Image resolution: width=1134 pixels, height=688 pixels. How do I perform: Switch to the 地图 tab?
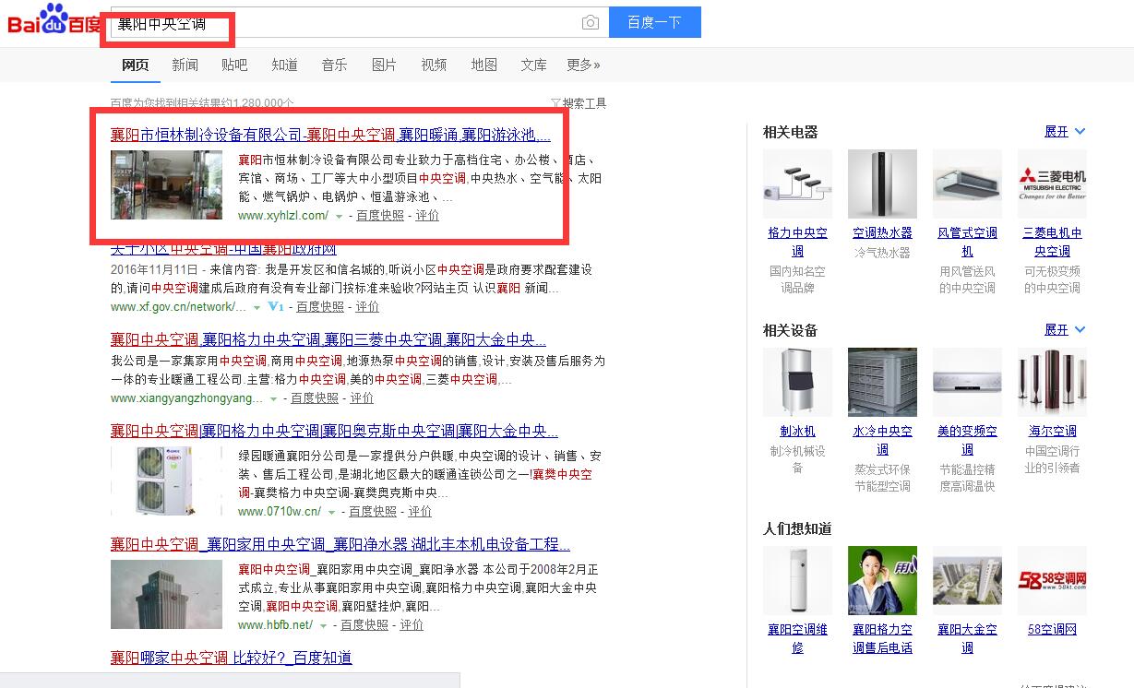(x=483, y=65)
